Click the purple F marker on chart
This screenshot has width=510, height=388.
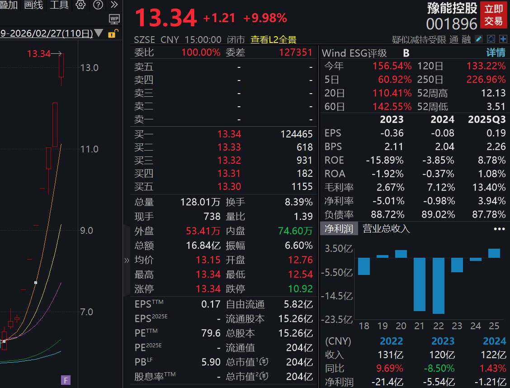pyautogui.click(x=66, y=380)
